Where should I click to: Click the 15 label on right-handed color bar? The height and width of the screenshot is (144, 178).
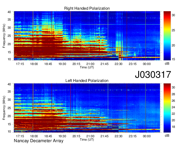(x=173, y=59)
